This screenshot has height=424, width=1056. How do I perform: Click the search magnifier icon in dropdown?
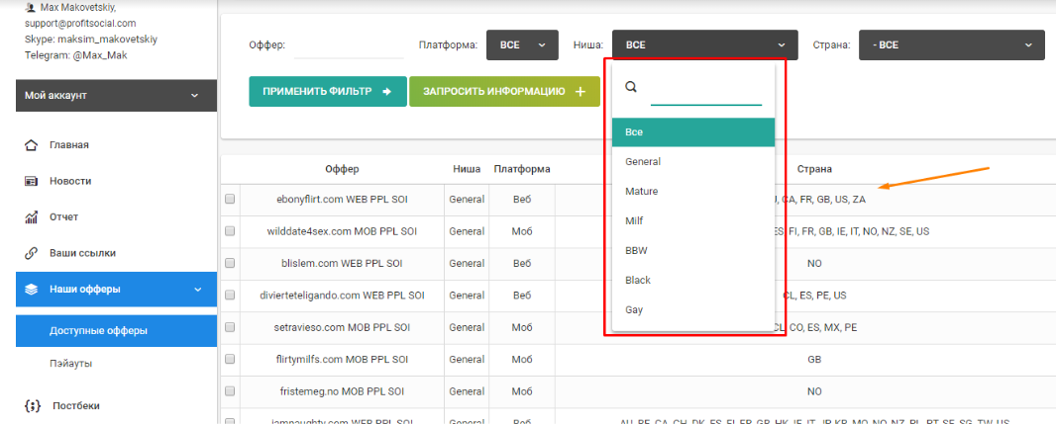coord(631,87)
